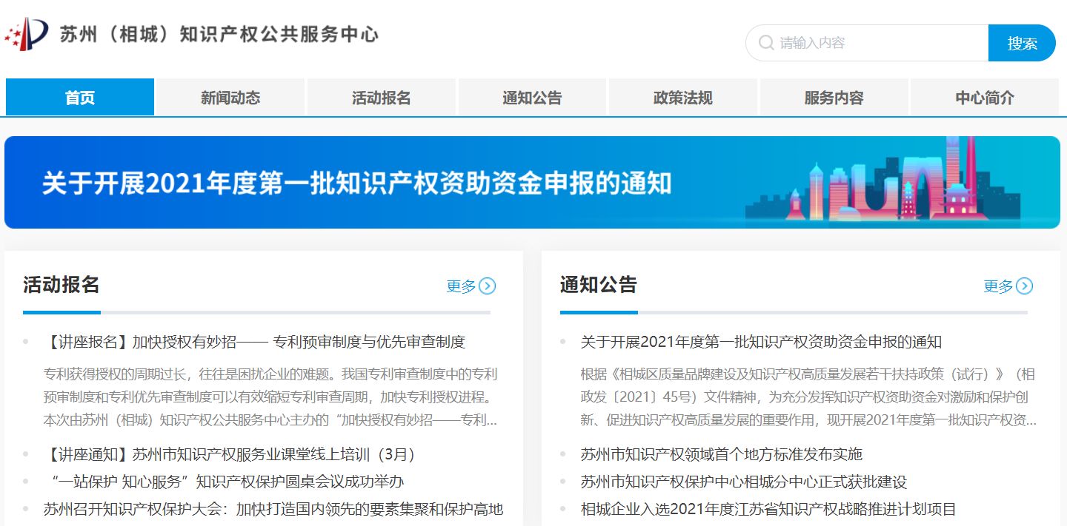Open 【讲座报名】加快授权有妙招 article link
Viewport: 1067px width, 526px height.
[x=254, y=342]
